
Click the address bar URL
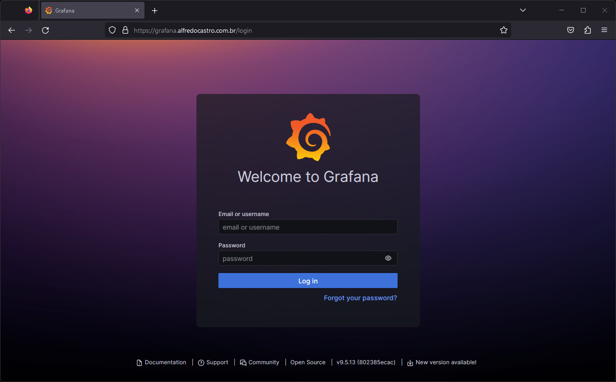tap(193, 30)
